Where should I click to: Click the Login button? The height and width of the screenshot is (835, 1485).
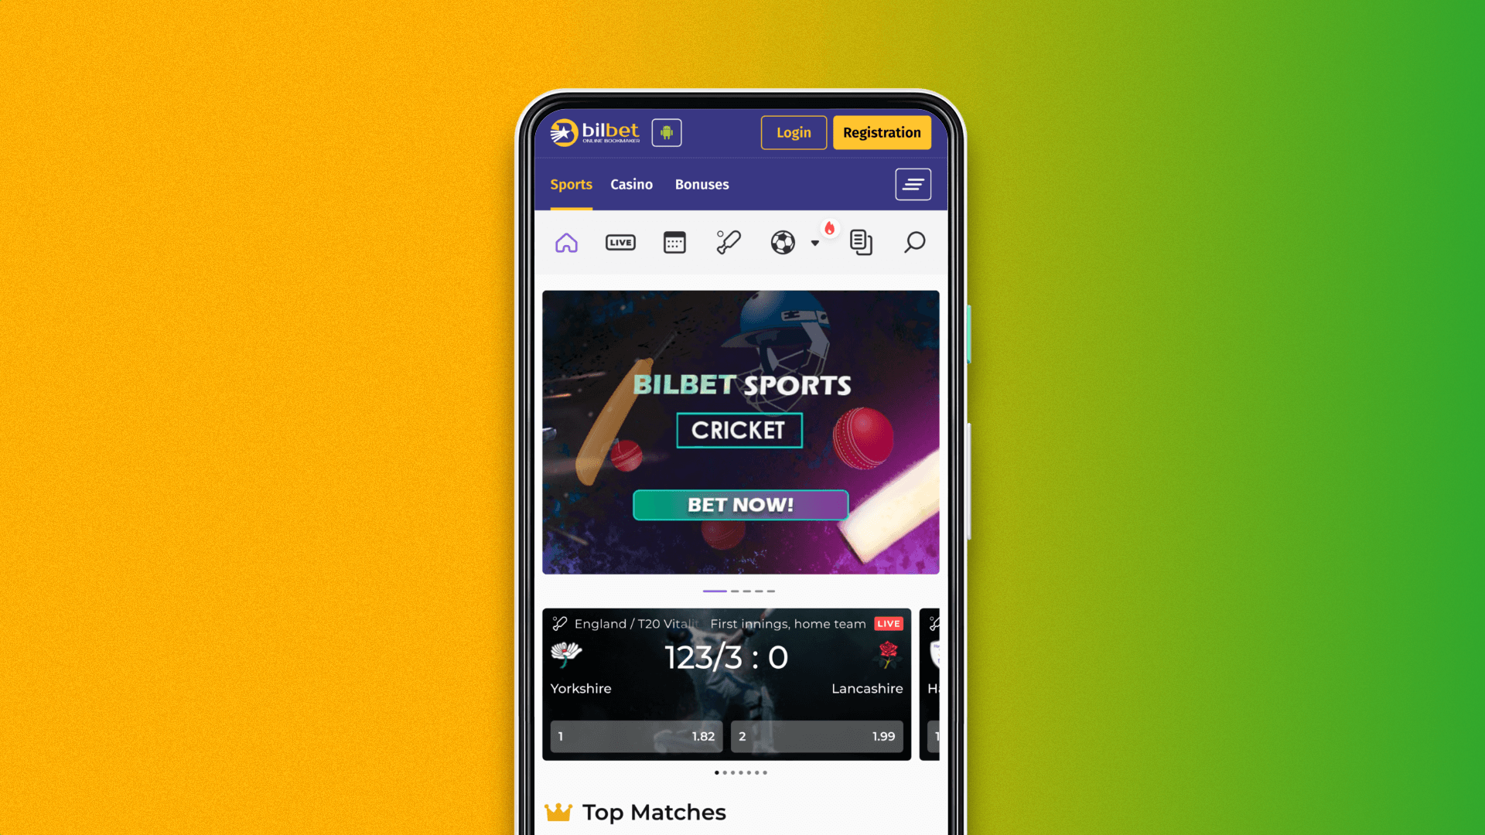[x=794, y=132]
